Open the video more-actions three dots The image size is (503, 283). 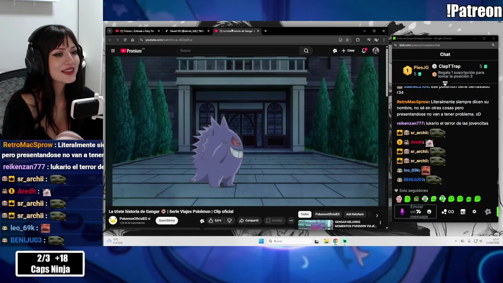pos(291,221)
